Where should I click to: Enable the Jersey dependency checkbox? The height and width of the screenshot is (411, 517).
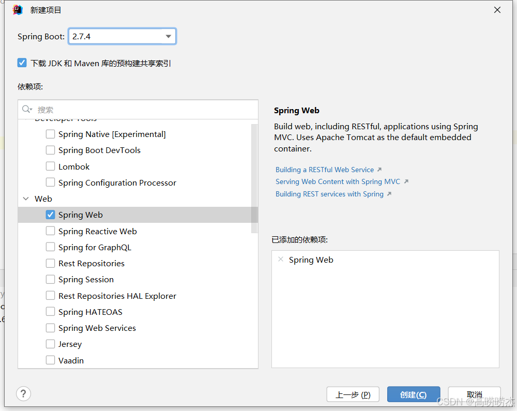click(x=51, y=344)
